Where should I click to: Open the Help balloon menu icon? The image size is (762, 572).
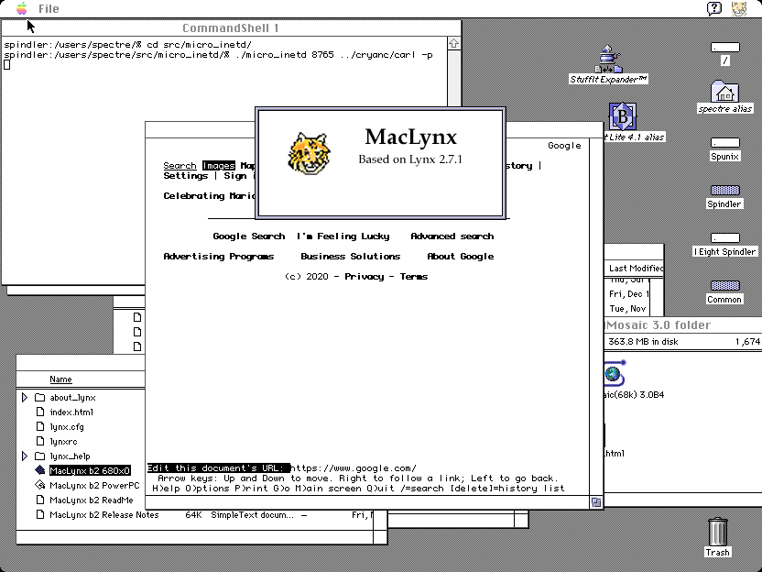[x=713, y=8]
